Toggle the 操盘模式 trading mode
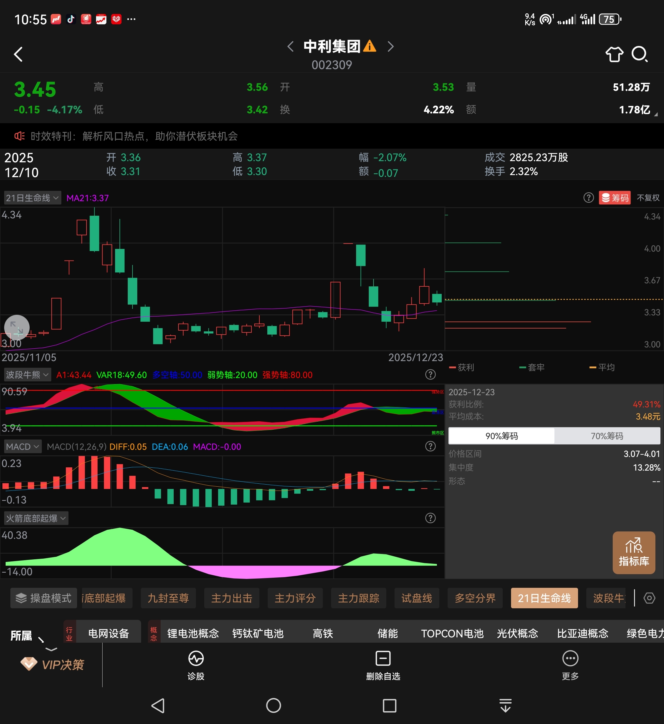The width and height of the screenshot is (664, 724). click(44, 598)
